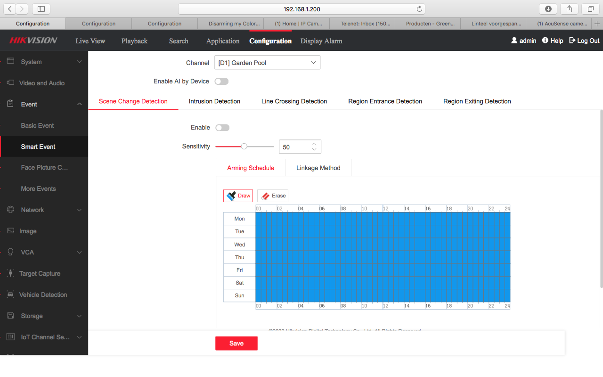This screenshot has width=603, height=377.
Task: Click the Help info icon
Action: [545, 41]
